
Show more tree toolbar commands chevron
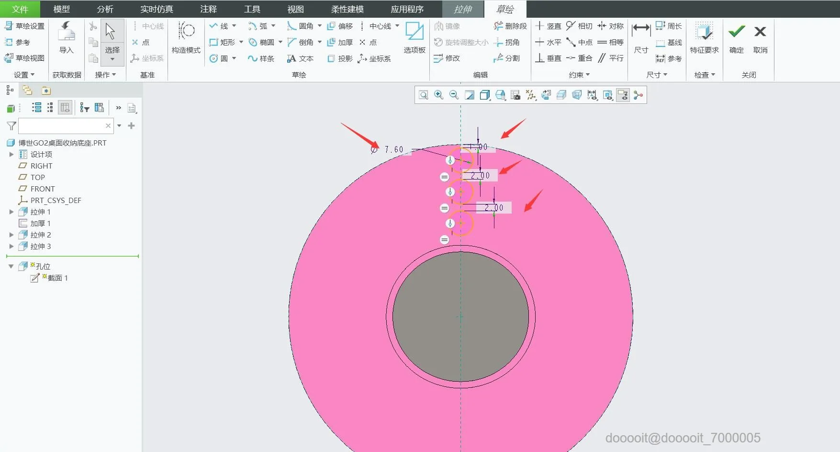point(118,108)
